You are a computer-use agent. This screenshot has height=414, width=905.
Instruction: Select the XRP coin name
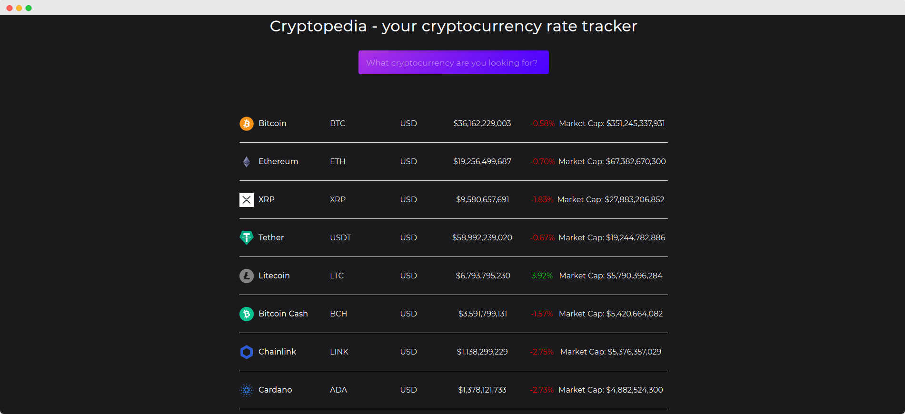pyautogui.click(x=267, y=199)
